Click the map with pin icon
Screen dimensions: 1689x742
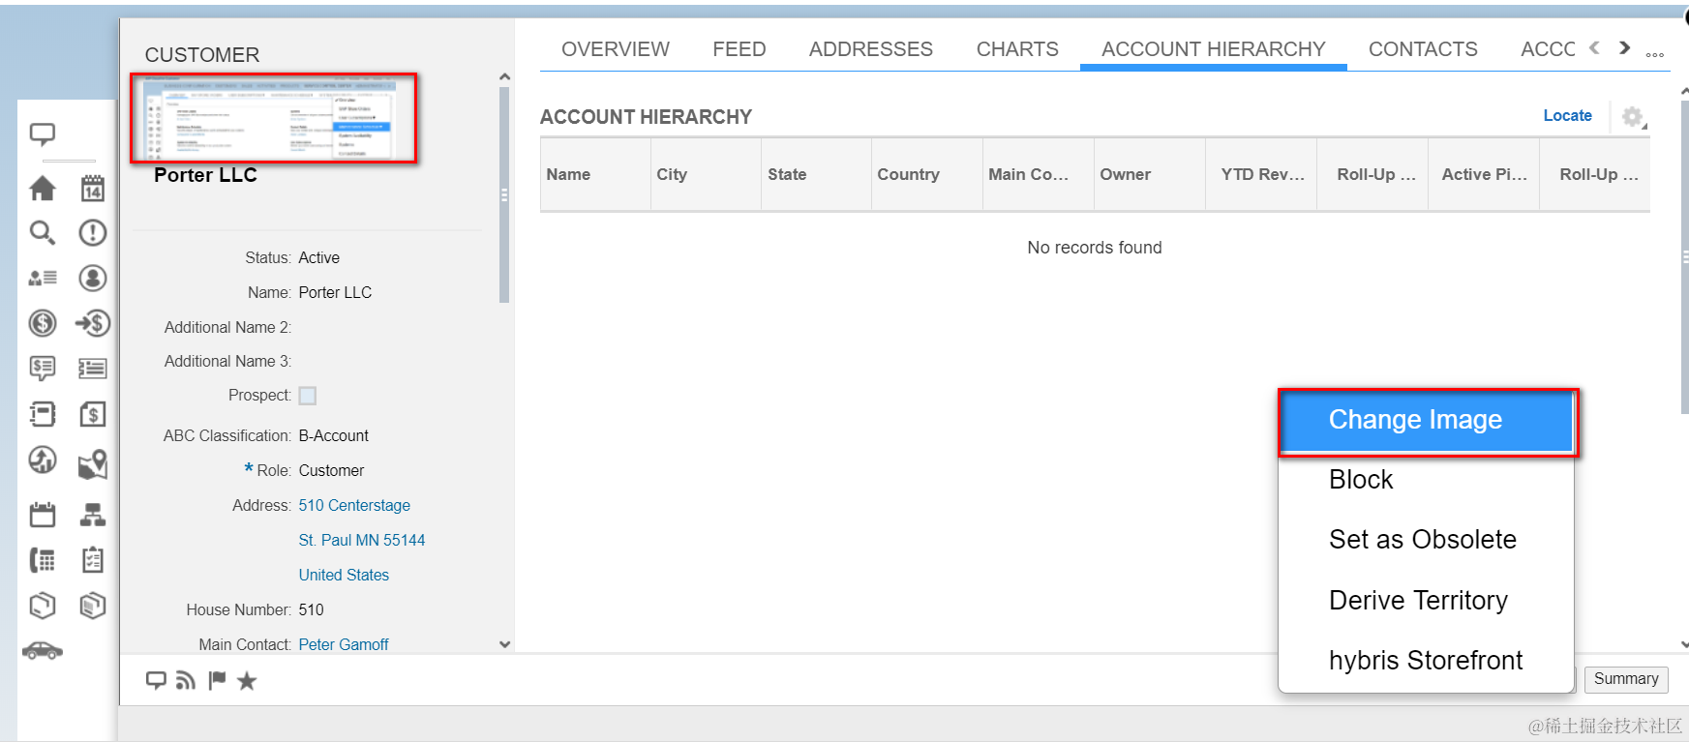(93, 464)
